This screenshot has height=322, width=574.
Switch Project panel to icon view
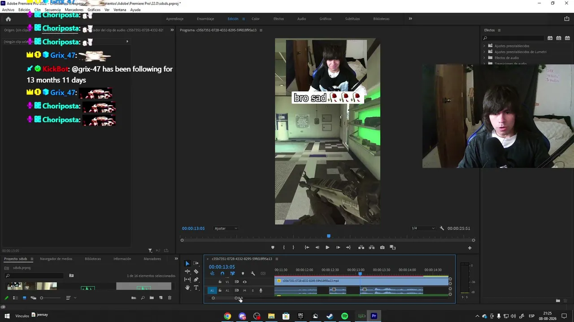point(24,298)
